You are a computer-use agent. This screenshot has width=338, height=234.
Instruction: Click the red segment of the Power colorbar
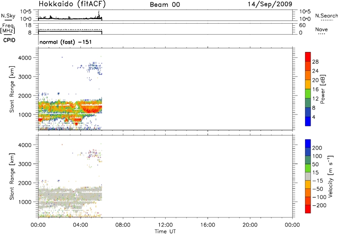click(308, 57)
